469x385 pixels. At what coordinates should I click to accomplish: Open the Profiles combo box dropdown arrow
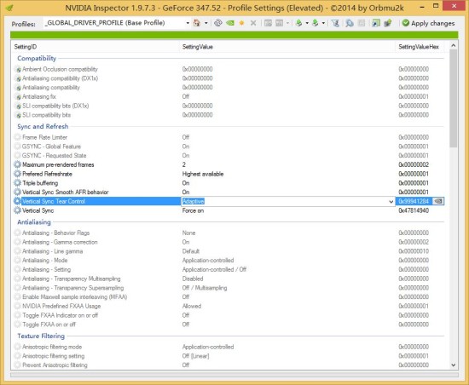click(x=188, y=23)
